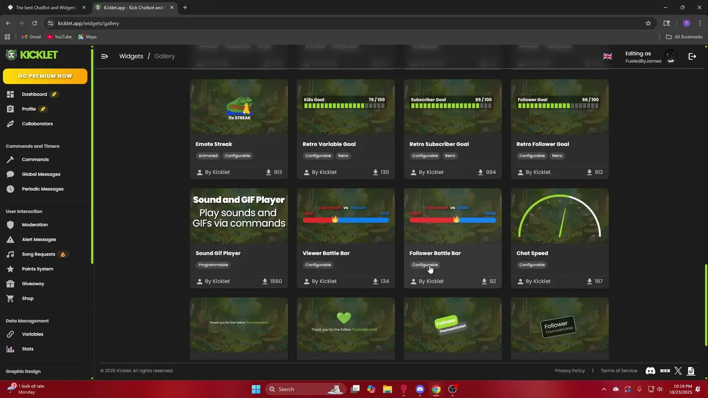Click the Kick logo in the footer
The width and height of the screenshot is (708, 398).
[x=665, y=371]
